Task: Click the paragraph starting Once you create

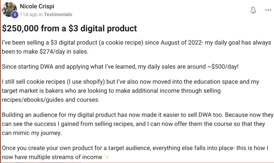Action: (135, 153)
